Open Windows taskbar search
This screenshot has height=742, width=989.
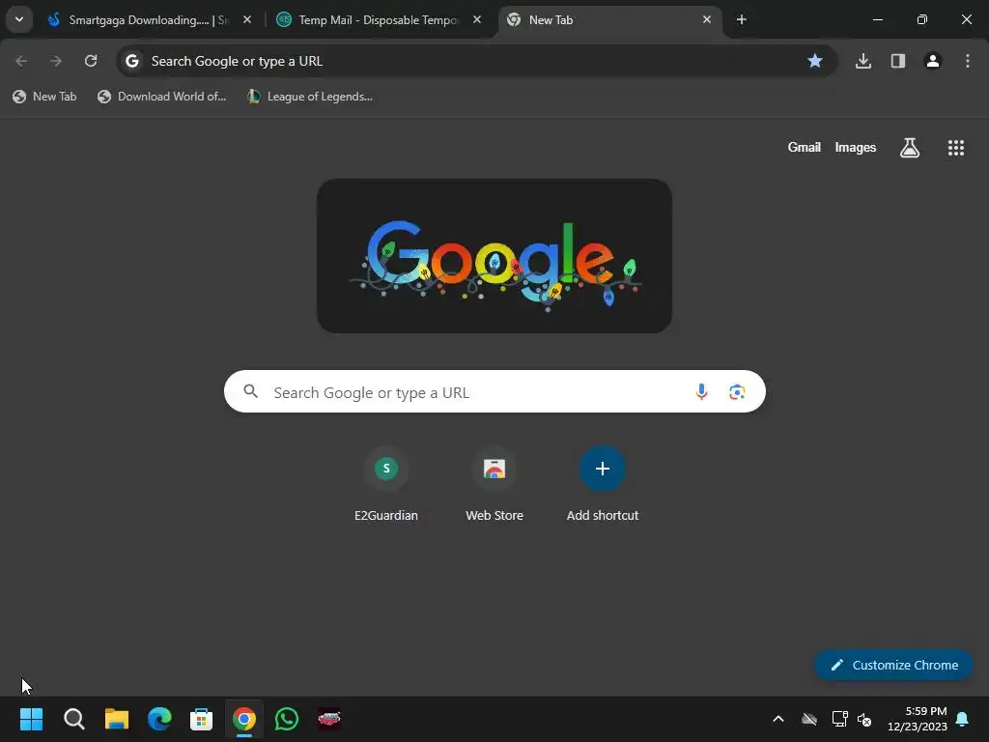[73, 719]
